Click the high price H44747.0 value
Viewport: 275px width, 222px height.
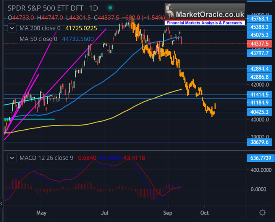click(50, 18)
